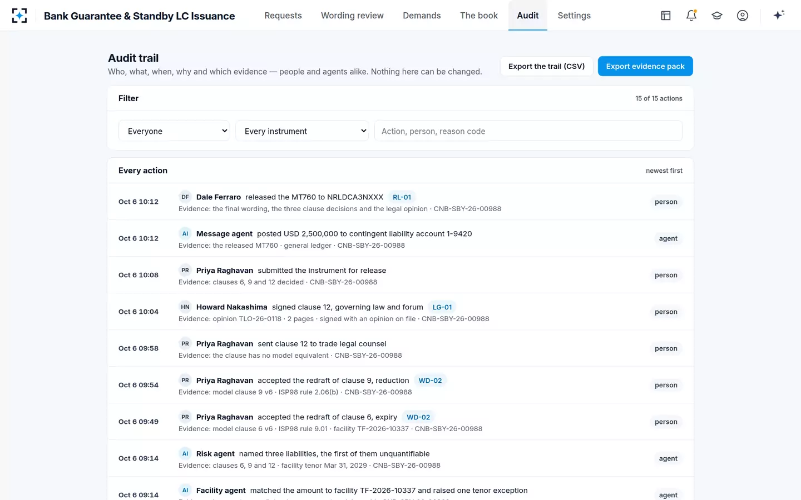Open the notifications bell

[x=691, y=16]
